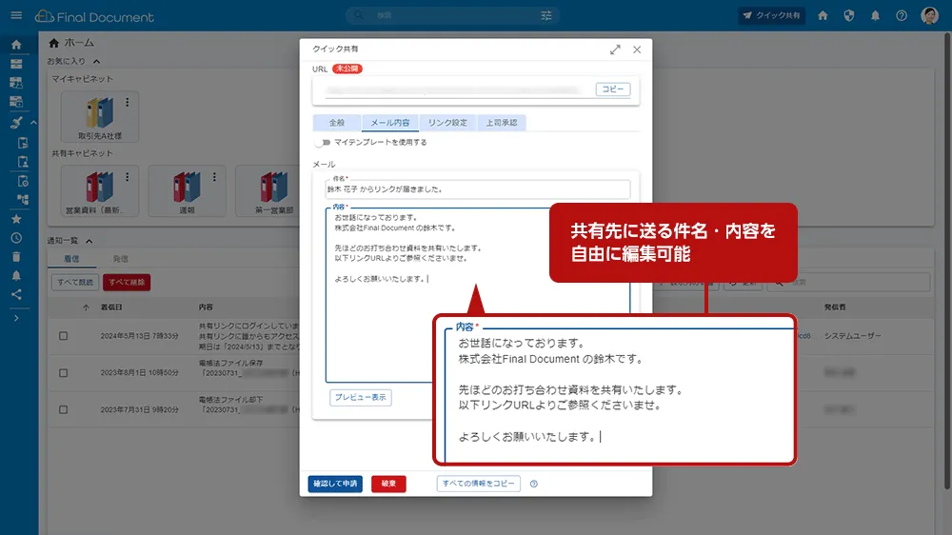Switch to the 上司承認 tab

point(502,123)
